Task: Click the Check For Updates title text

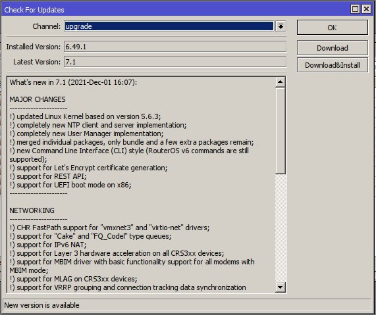Action: click(34, 10)
